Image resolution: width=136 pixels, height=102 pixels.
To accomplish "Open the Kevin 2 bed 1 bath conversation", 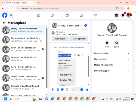I will click(x=23, y=49).
